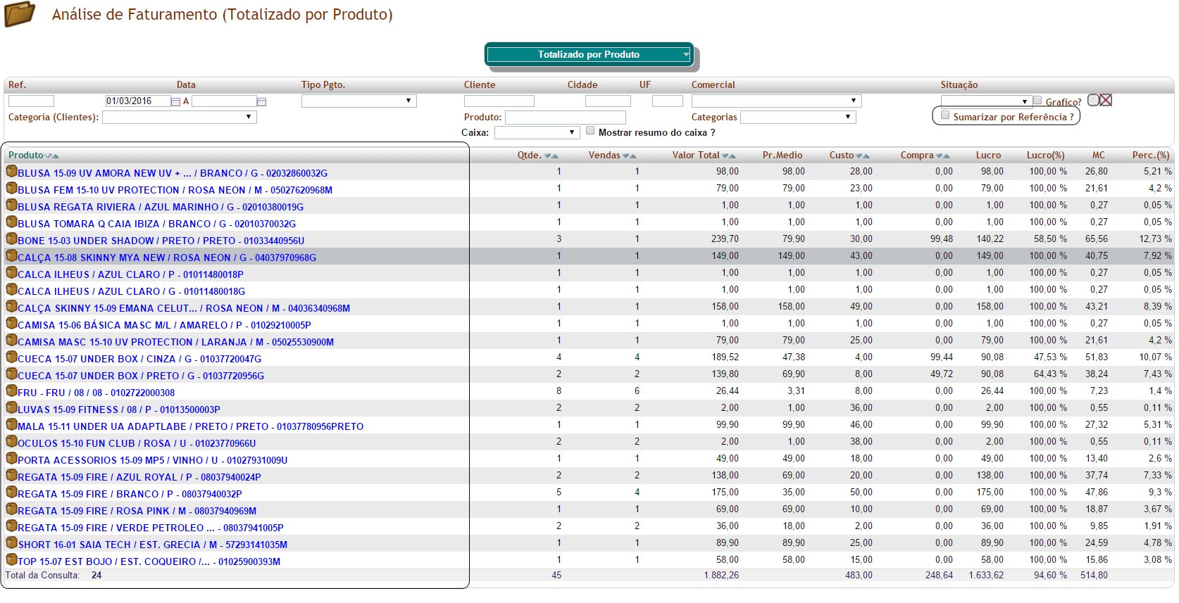Open BLUSA REGATA RIVIERA AZUL MARINHO link
This screenshot has height=603, width=1179.
pos(161,207)
